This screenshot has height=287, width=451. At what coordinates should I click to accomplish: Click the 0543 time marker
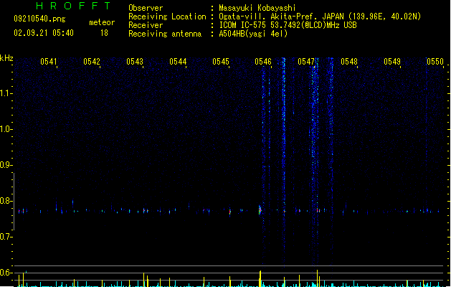pyautogui.click(x=135, y=62)
